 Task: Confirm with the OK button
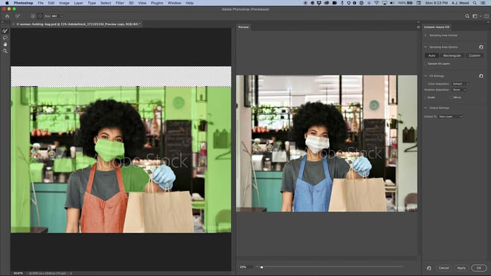click(x=479, y=268)
